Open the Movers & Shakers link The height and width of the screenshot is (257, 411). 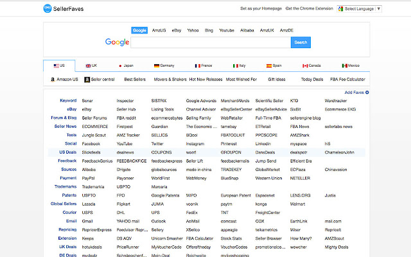click(170, 80)
